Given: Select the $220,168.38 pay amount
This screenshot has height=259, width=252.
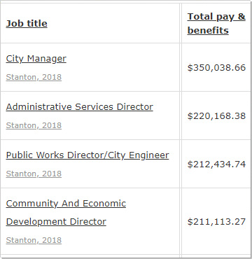Looking at the screenshot, I should pos(216,116).
